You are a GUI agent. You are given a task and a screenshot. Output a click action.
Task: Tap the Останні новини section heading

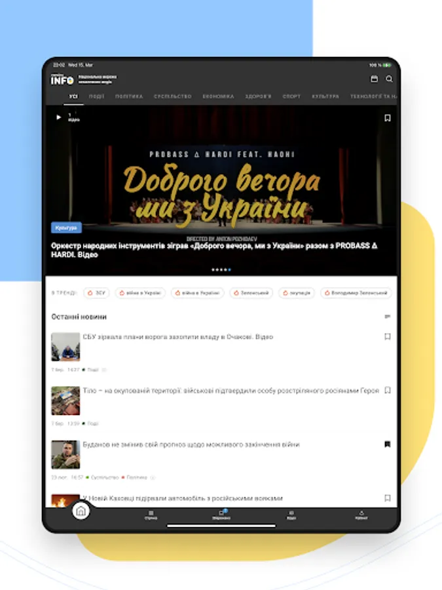[79, 317]
